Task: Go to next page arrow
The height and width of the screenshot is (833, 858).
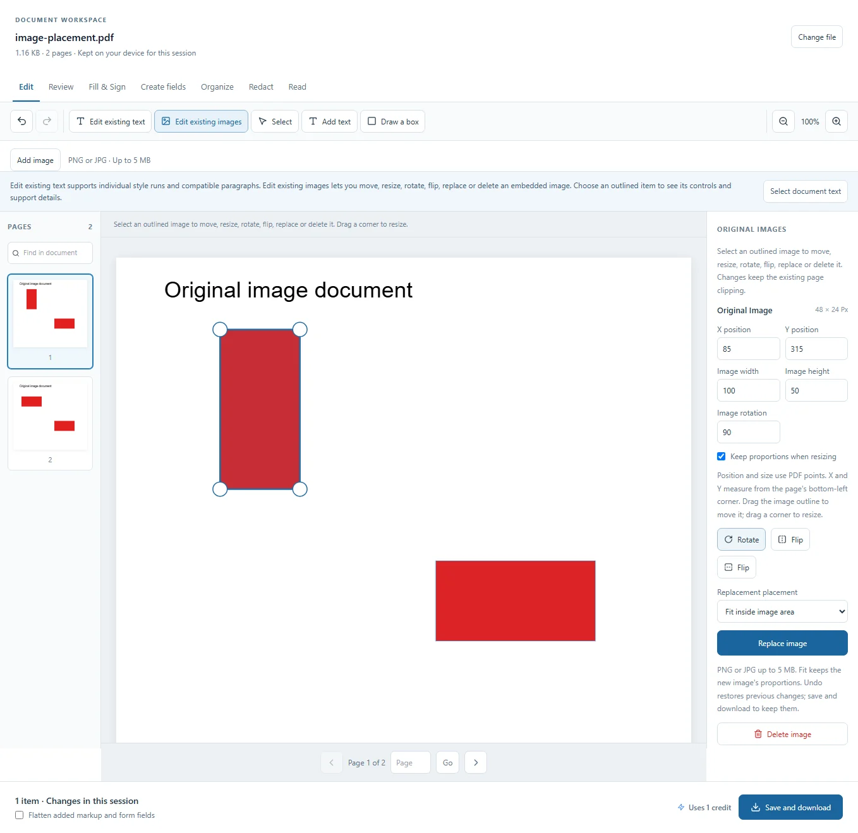Action: [x=476, y=762]
